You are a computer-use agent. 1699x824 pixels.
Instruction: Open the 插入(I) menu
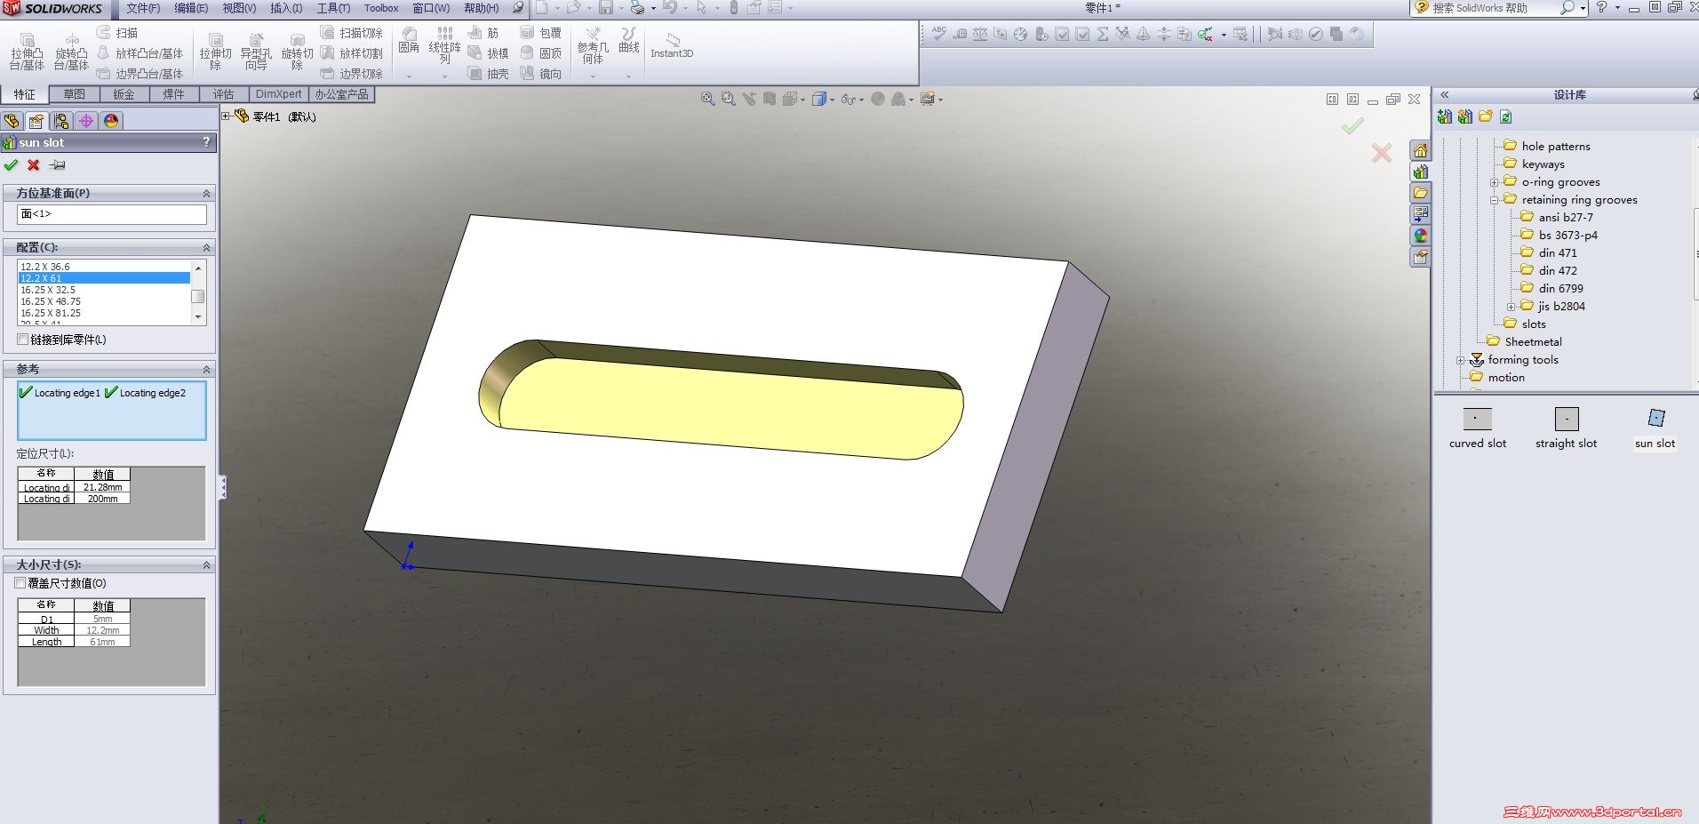tap(286, 8)
